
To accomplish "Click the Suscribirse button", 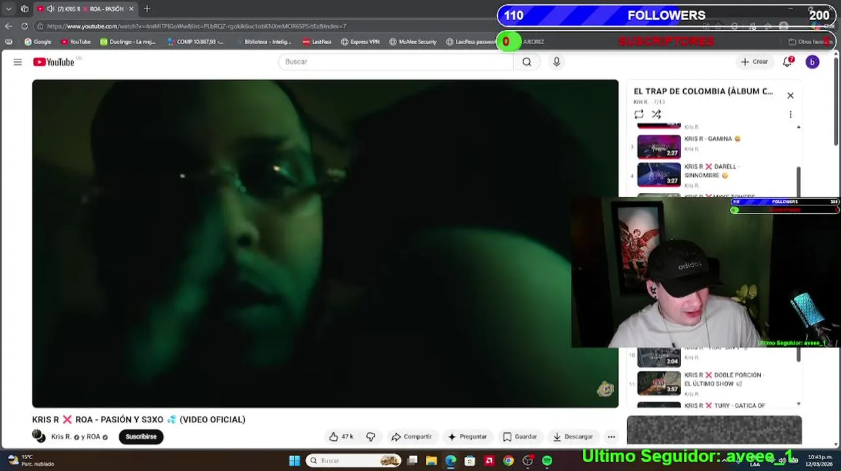I will (141, 436).
